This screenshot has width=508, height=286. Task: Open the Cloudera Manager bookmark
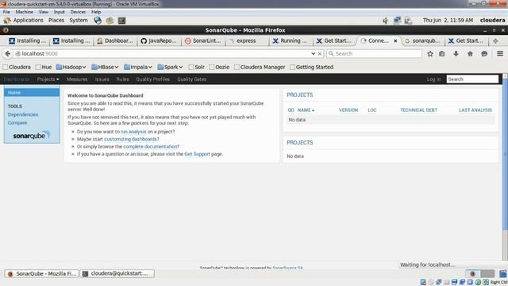260,67
